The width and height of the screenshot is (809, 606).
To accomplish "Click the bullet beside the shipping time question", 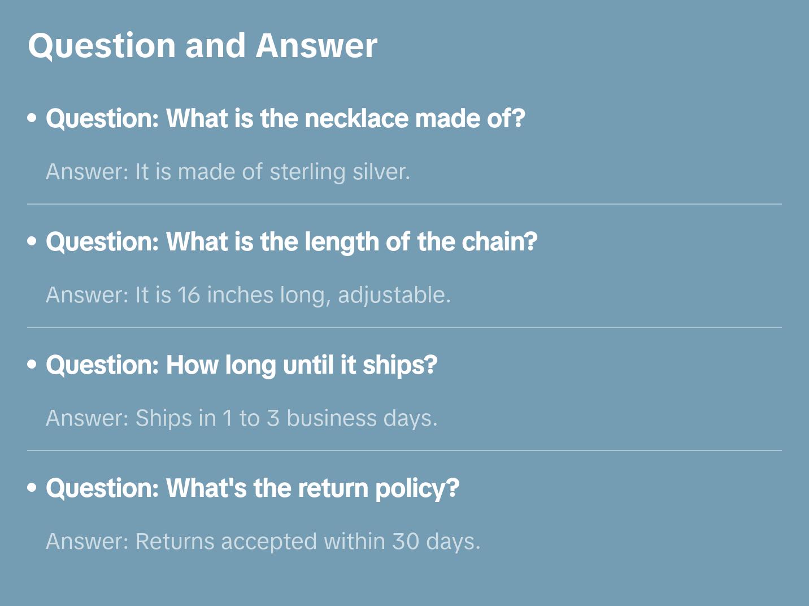I will click(32, 365).
